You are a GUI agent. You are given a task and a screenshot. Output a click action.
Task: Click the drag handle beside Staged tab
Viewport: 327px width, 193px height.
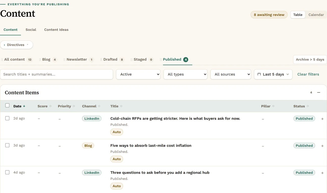pyautogui.click(x=132, y=60)
